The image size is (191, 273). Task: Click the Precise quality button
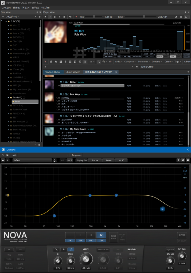pos(95,160)
